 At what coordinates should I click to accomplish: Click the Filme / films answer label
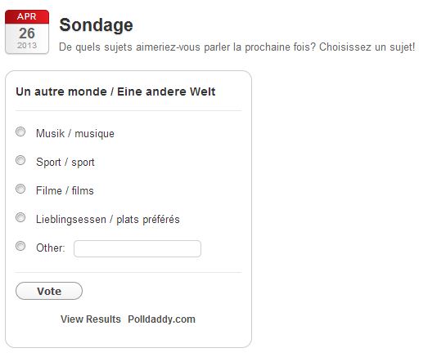pos(65,191)
